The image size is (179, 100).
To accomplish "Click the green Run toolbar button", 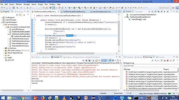I will (x=74, y=8).
